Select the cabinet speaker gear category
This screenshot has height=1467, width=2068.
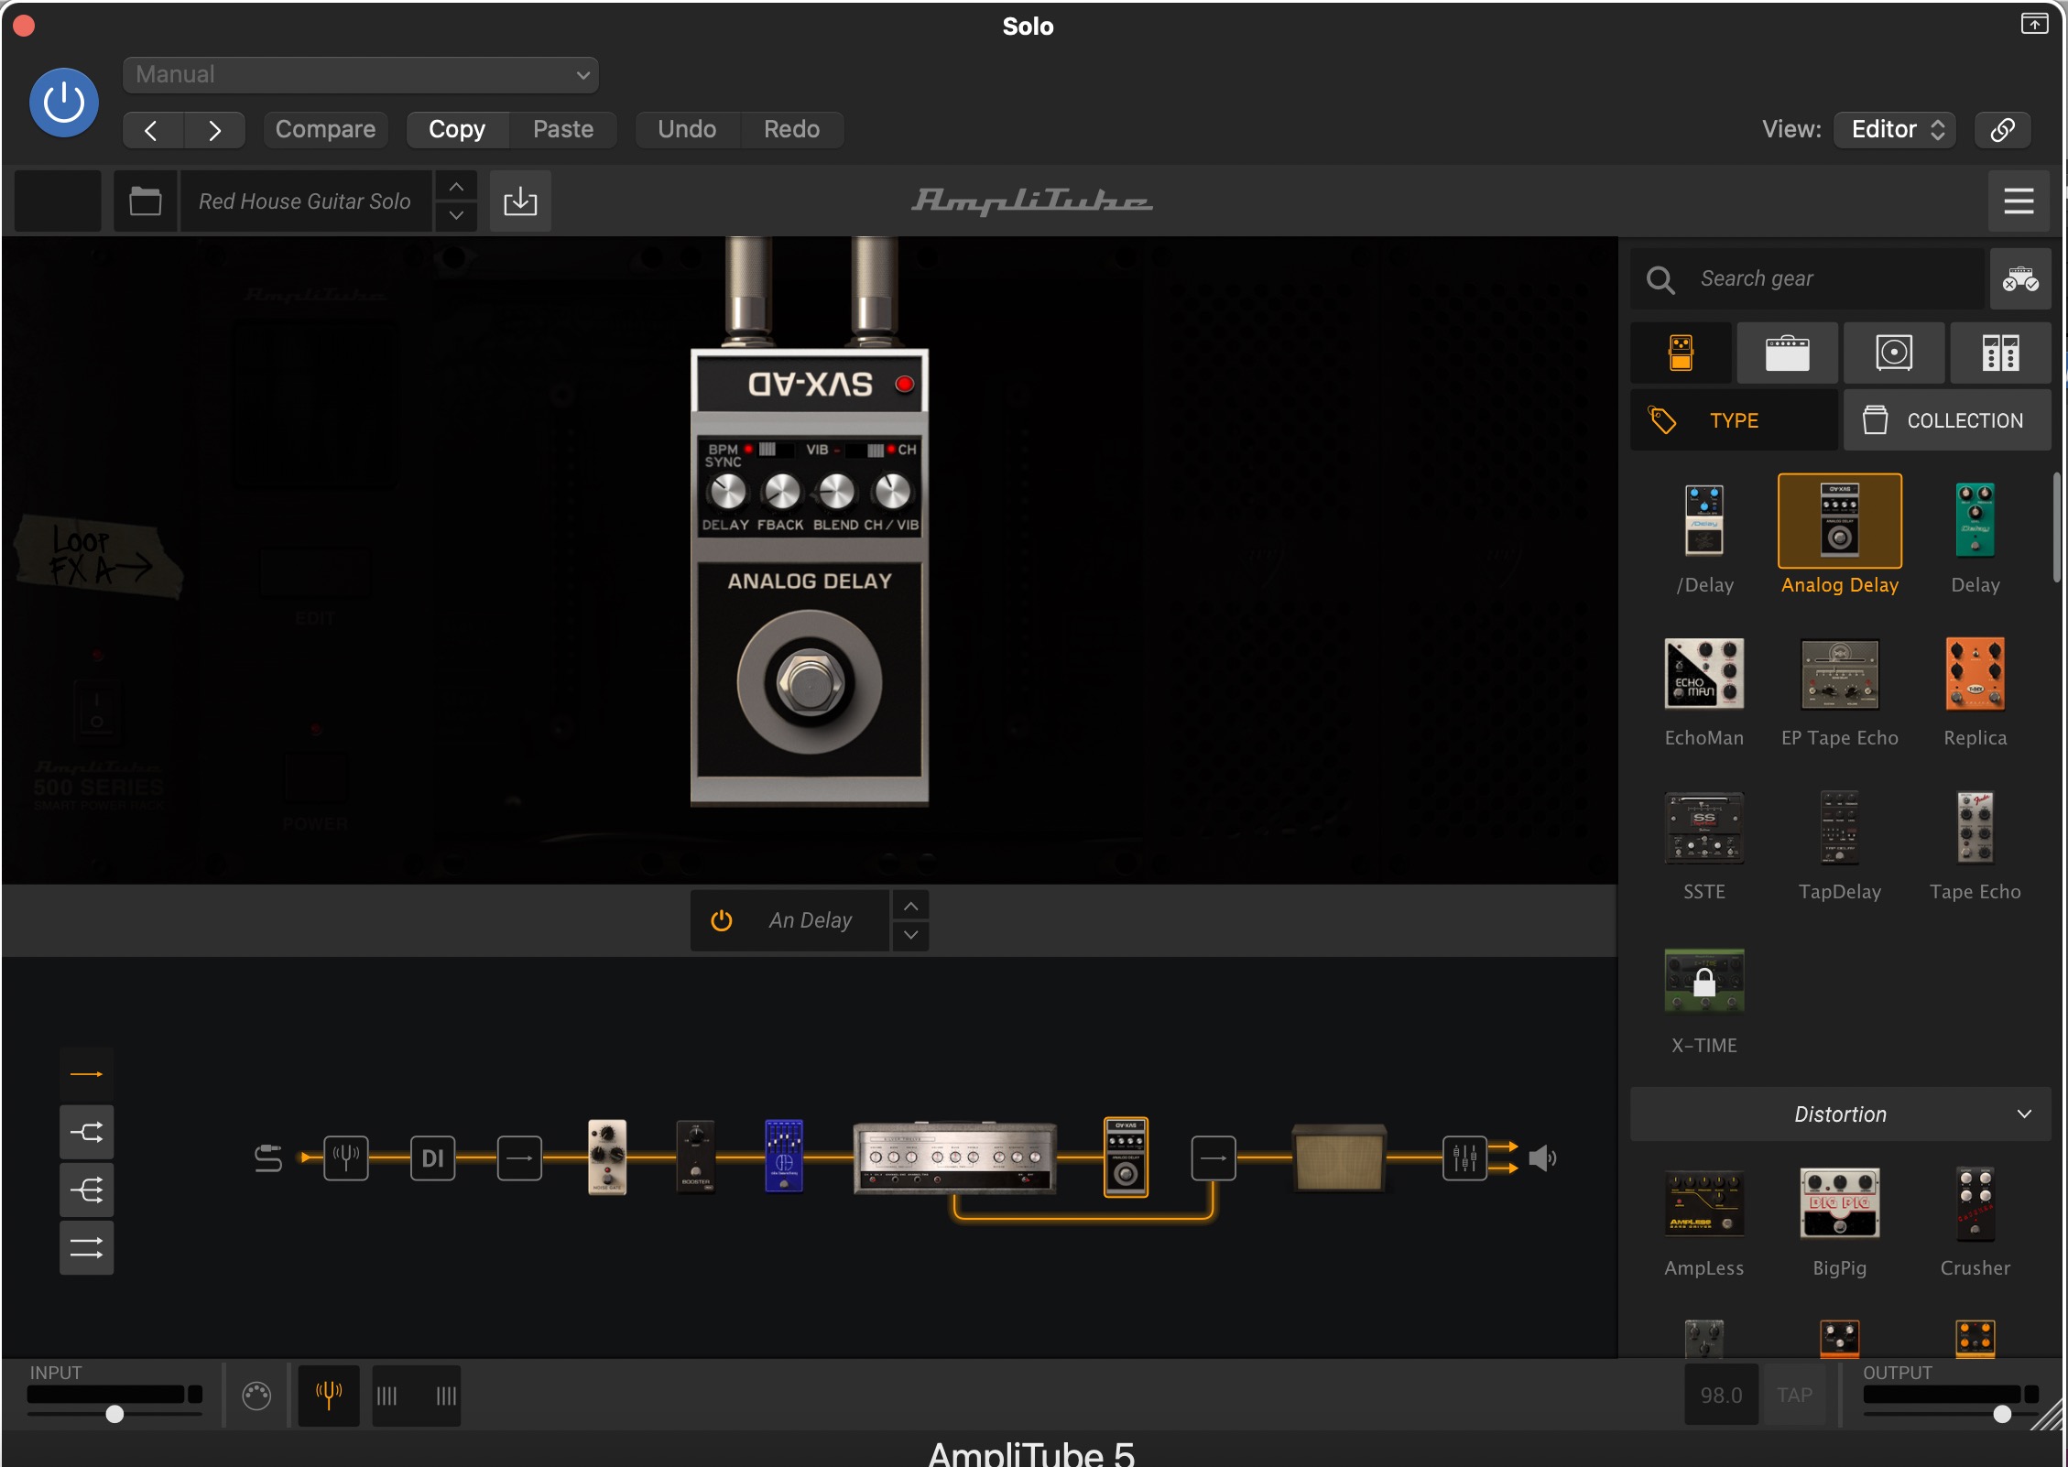click(1894, 353)
